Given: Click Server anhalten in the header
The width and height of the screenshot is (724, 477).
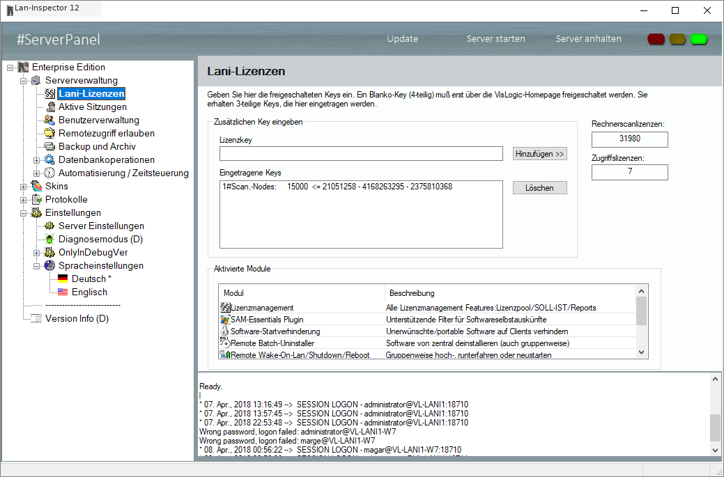Looking at the screenshot, I should pos(588,39).
